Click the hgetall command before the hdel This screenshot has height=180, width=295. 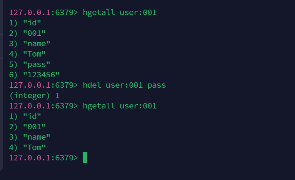pos(99,13)
